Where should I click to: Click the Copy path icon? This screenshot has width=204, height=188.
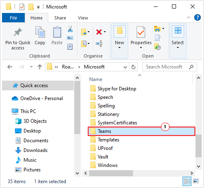click(70, 38)
